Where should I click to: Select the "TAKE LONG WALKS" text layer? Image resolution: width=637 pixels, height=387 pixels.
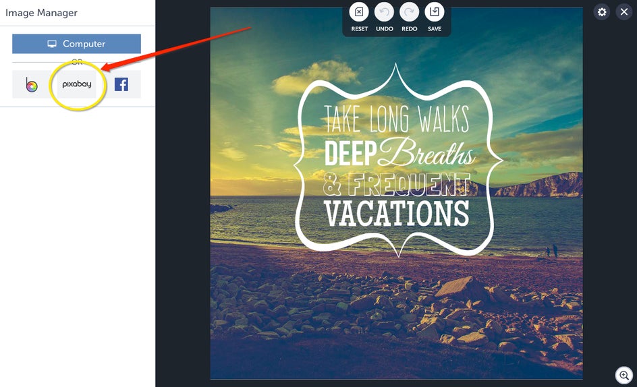[x=397, y=119]
